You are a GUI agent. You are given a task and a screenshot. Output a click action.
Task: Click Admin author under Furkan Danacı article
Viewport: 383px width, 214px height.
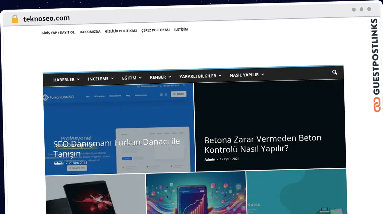(x=59, y=164)
